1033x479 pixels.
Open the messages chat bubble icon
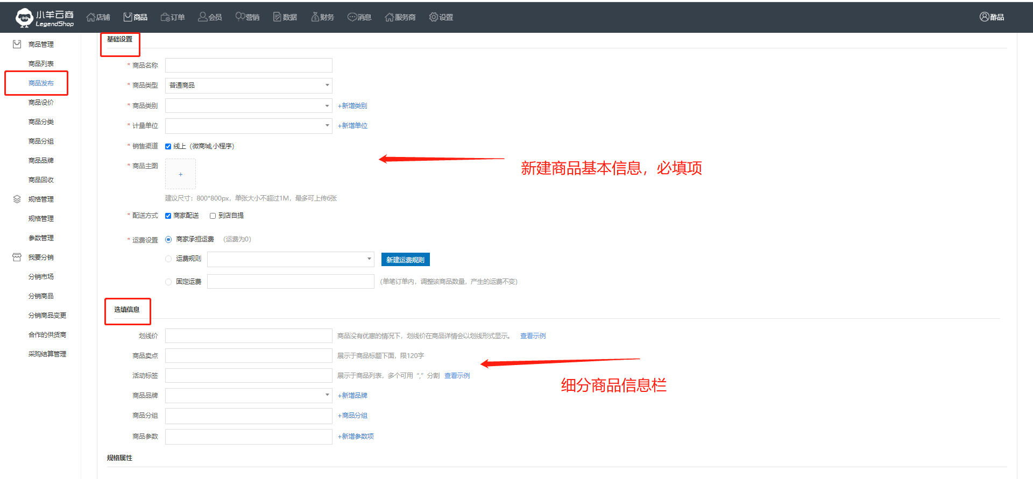[352, 17]
